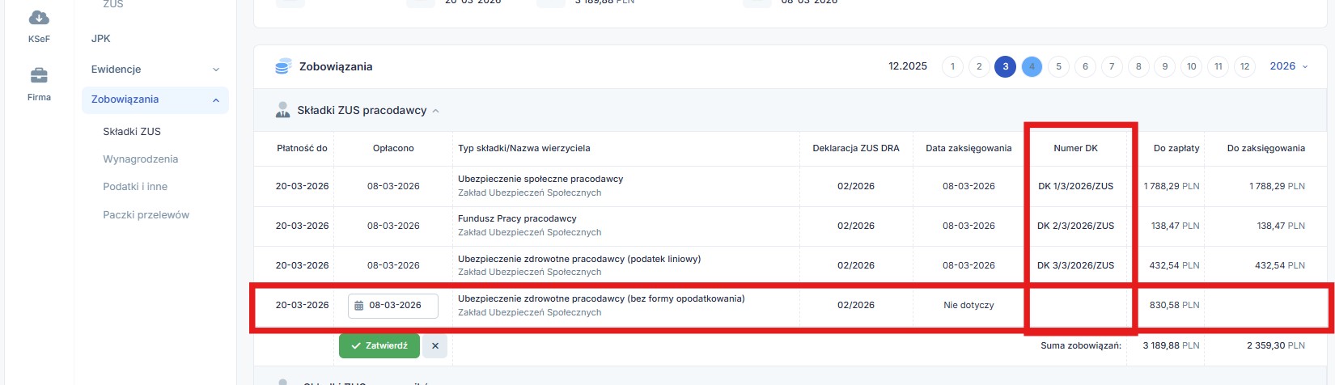
Task: Open Składki ZUS submenu item
Action: [132, 132]
